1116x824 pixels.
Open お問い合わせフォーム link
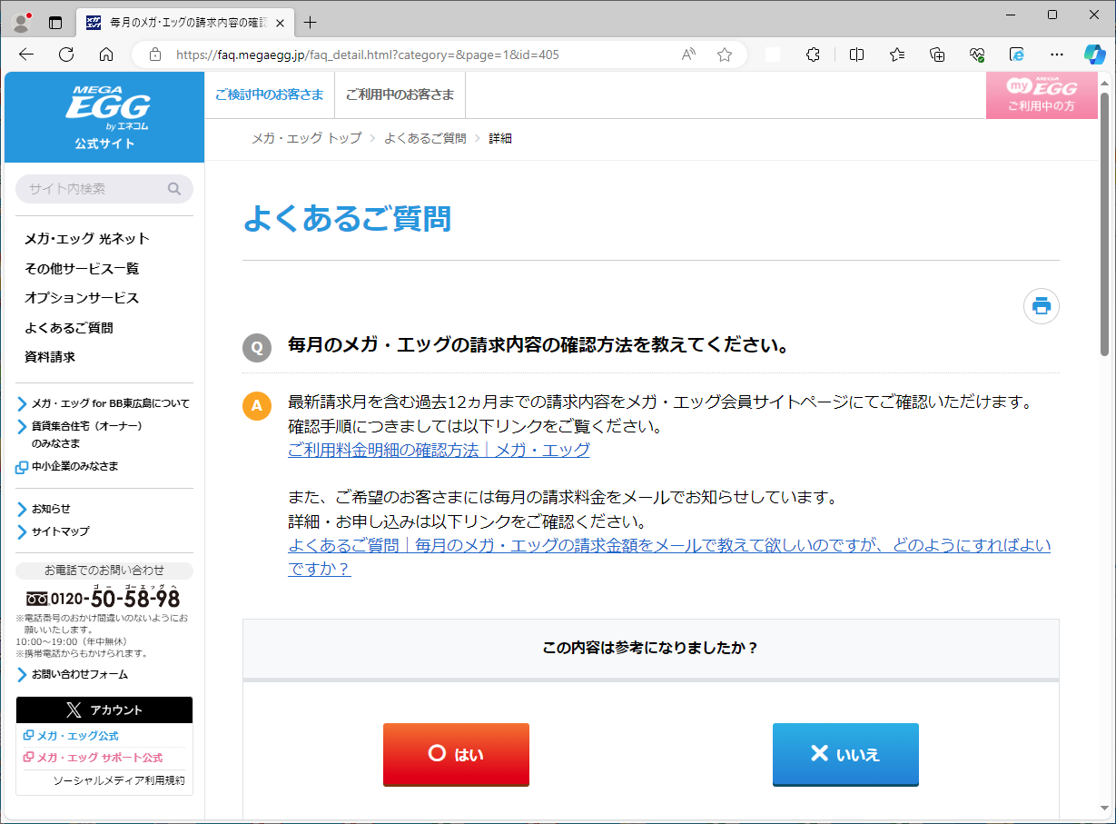(73, 674)
